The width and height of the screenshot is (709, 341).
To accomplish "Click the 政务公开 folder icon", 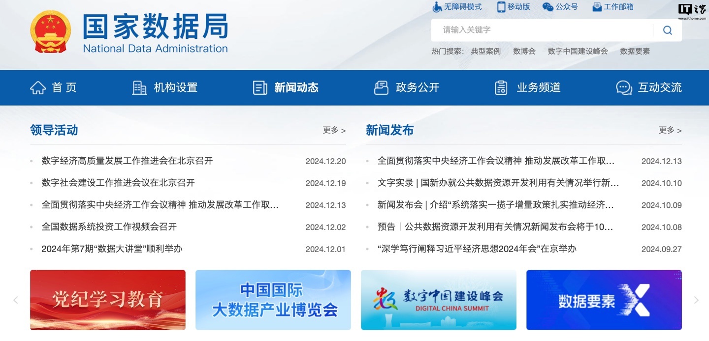I will pyautogui.click(x=381, y=87).
